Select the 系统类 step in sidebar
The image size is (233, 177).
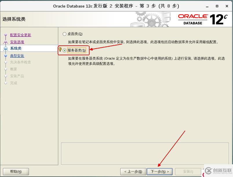tap(16, 48)
